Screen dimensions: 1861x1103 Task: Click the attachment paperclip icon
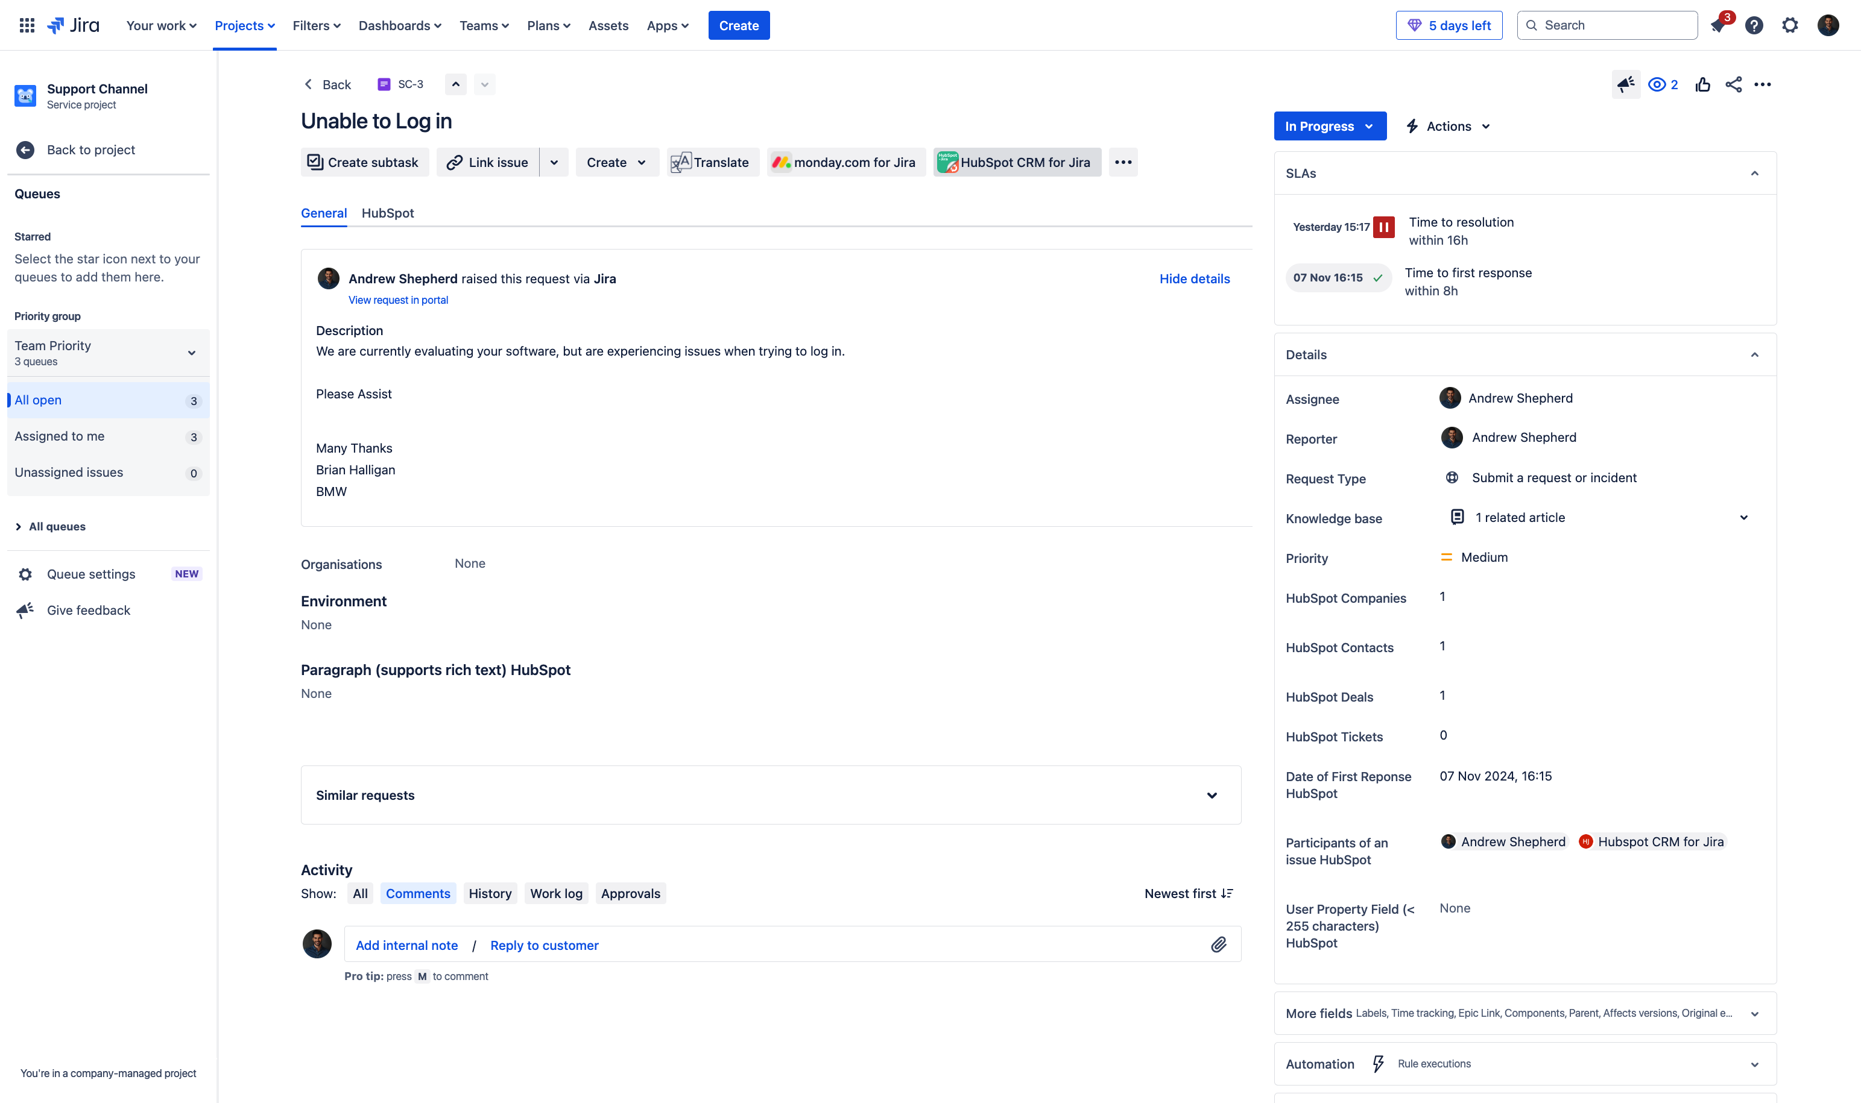[x=1219, y=944]
